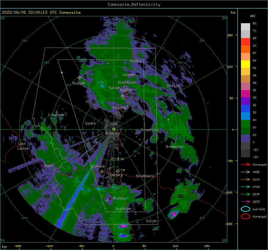This screenshot has height=250, width=268.
Task: Click the yellow diamond at radar center Didsbury
Action: (x=114, y=129)
